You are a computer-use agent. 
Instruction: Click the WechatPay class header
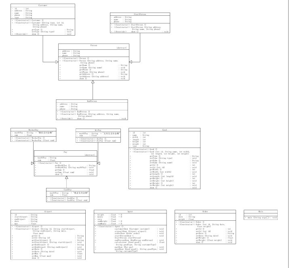(x=34, y=130)
